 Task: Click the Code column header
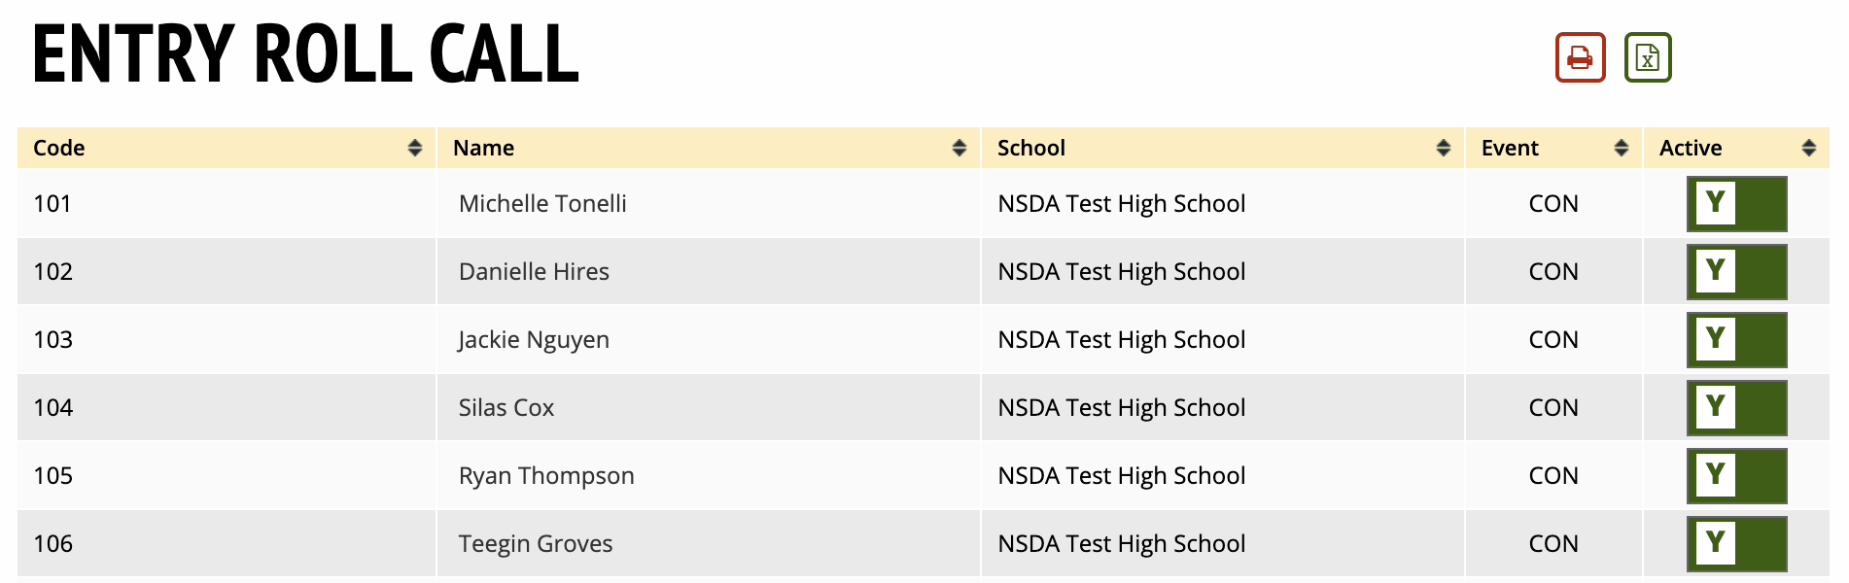click(59, 148)
